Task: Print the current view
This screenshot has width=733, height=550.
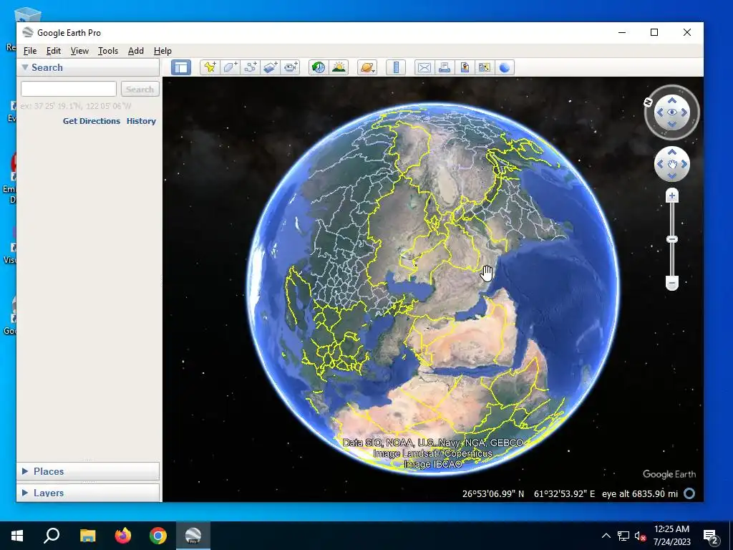Action: point(444,67)
